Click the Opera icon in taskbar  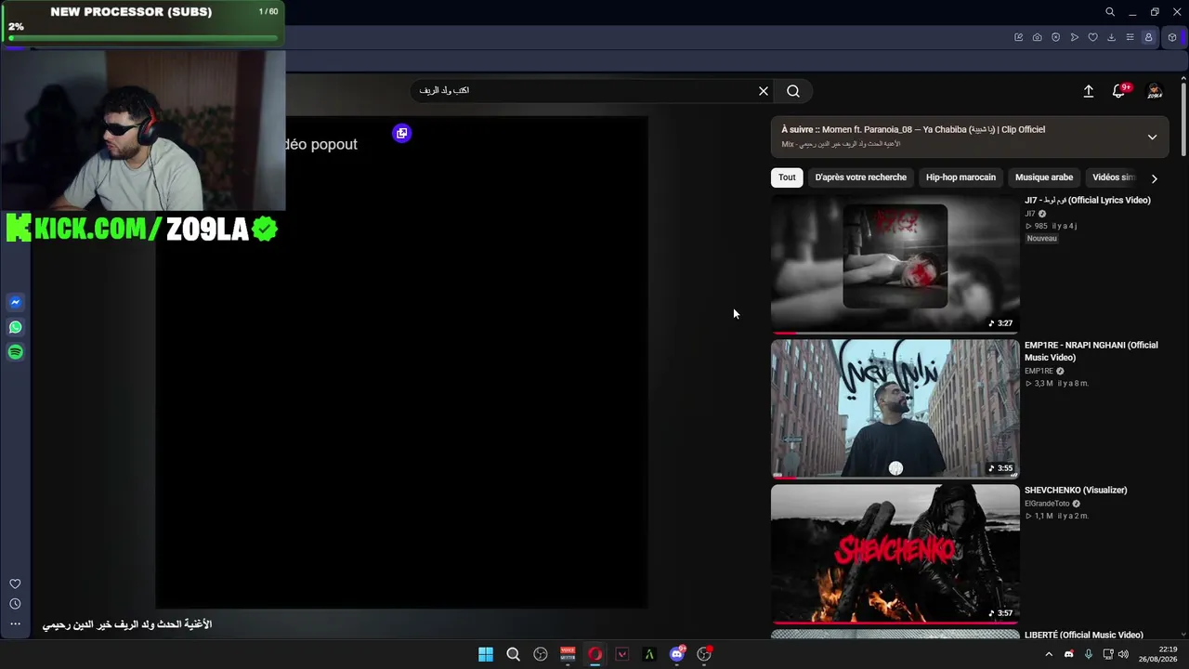click(594, 654)
